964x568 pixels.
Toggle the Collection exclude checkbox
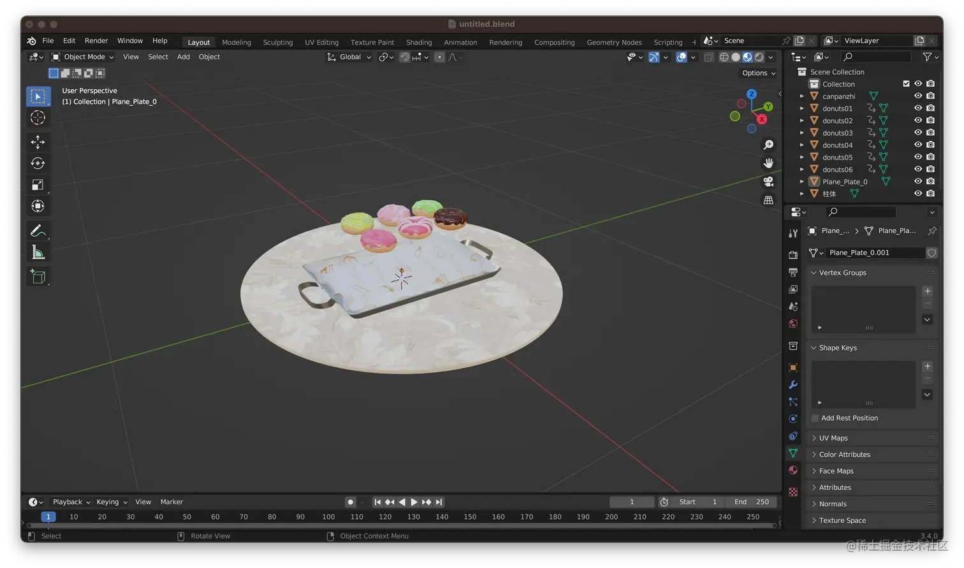click(906, 84)
